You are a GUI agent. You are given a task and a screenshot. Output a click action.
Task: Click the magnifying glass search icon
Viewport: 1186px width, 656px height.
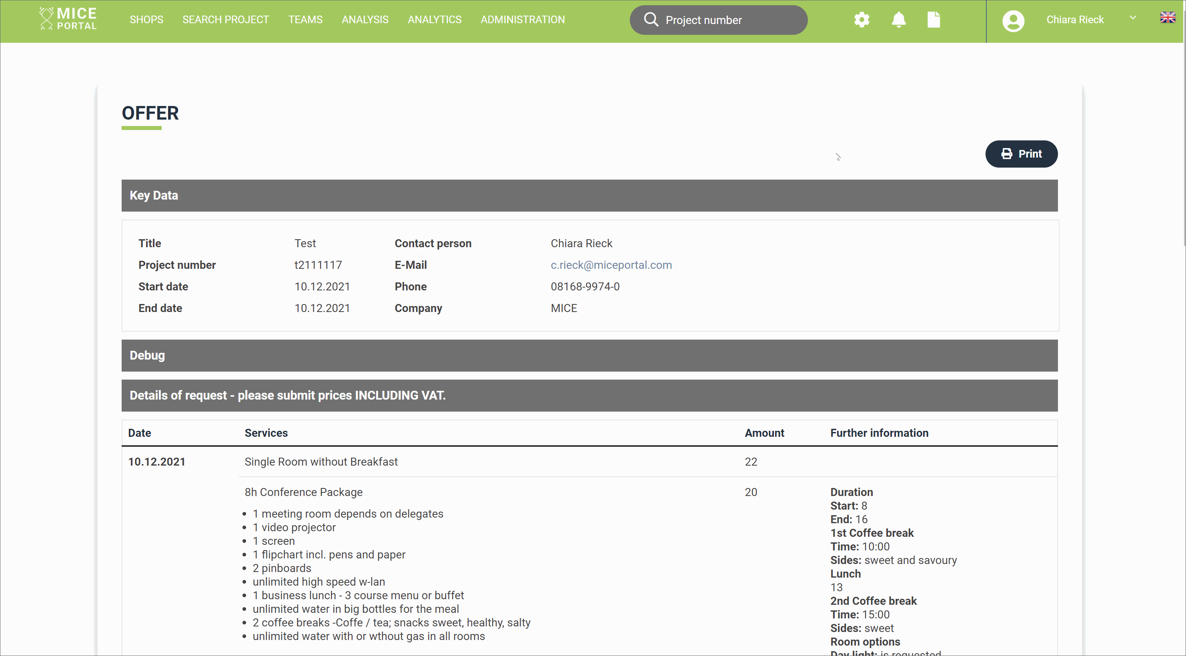pyautogui.click(x=651, y=20)
